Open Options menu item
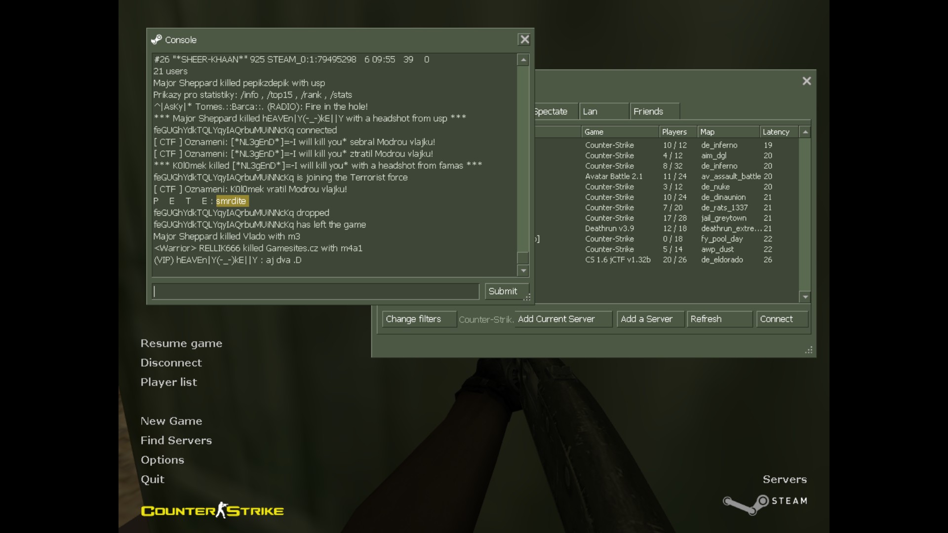Image resolution: width=948 pixels, height=533 pixels. point(162,460)
